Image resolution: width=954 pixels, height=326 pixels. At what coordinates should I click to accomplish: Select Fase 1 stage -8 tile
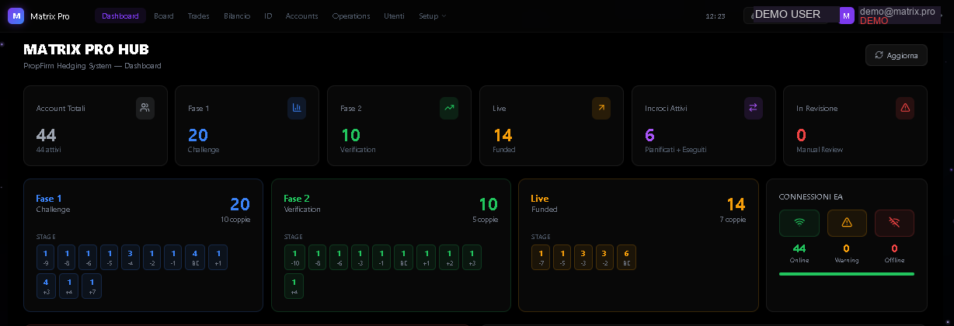click(68, 258)
